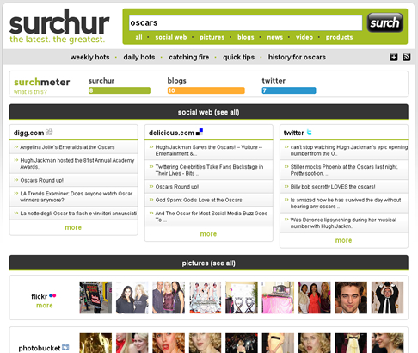
Task: Select the 'news' search filter
Action: (275, 37)
